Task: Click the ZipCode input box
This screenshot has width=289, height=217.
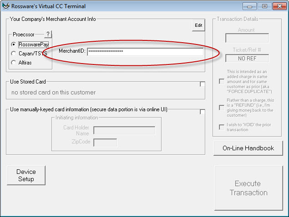Action: tap(105, 143)
